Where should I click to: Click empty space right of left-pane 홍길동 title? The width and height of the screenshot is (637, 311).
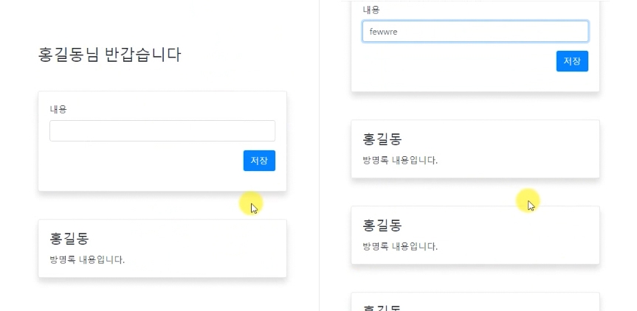click(183, 238)
